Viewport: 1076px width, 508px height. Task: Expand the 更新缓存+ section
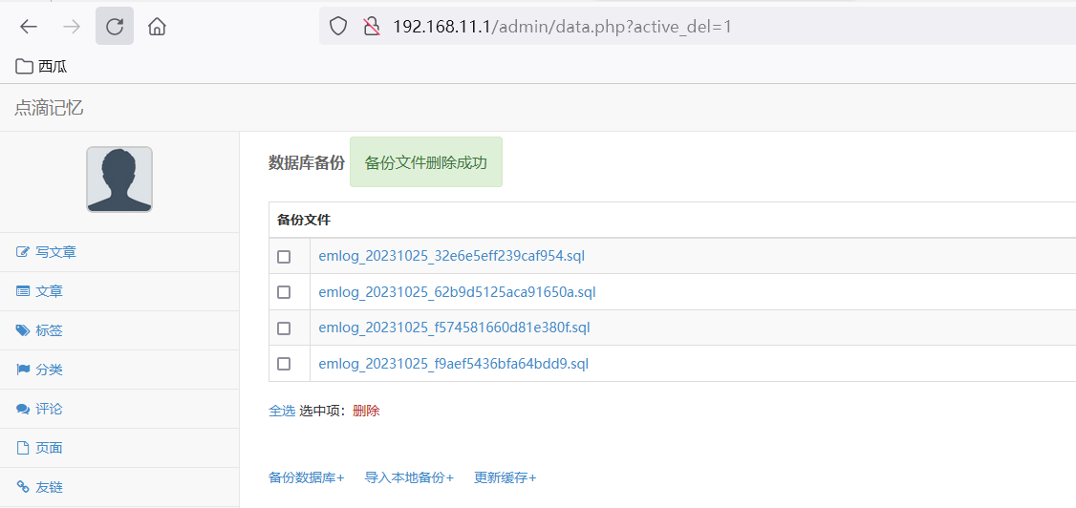click(x=506, y=477)
